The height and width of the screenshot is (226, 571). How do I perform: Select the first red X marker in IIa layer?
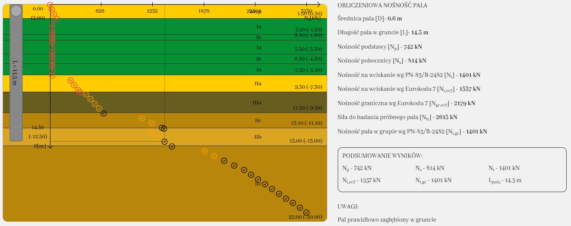(x=70, y=80)
